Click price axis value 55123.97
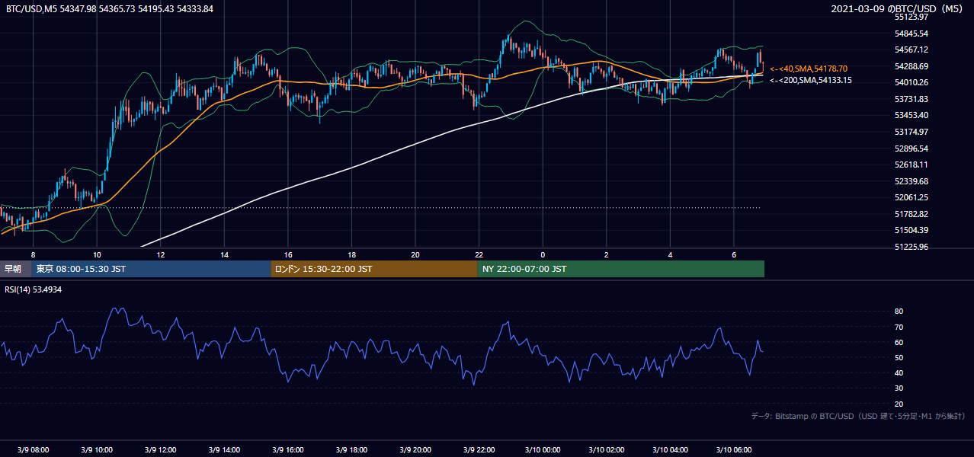Screen dimensions: 974x457 [912, 17]
